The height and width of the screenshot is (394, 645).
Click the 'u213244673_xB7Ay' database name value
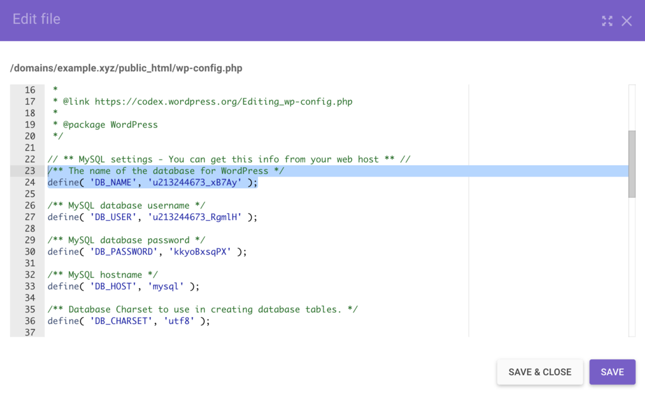pos(195,182)
